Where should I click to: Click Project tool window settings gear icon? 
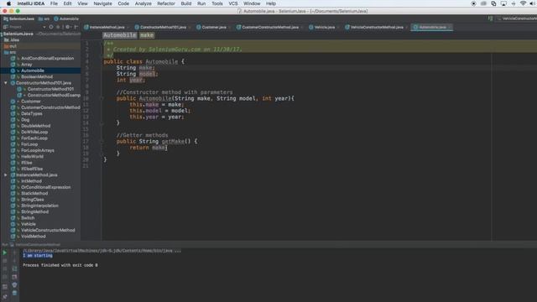pyautogui.click(x=68, y=27)
